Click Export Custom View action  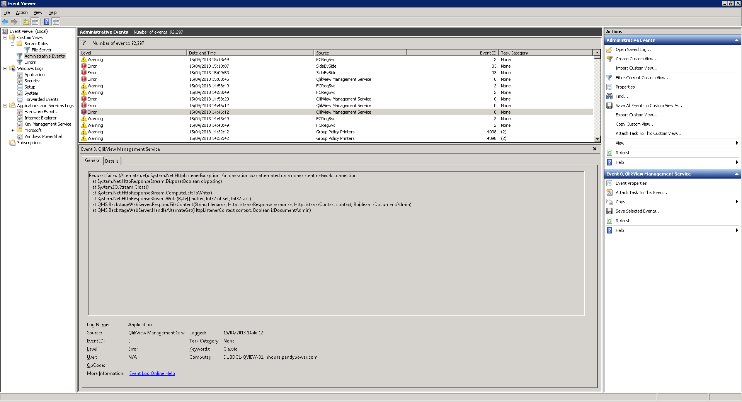[x=636, y=115]
